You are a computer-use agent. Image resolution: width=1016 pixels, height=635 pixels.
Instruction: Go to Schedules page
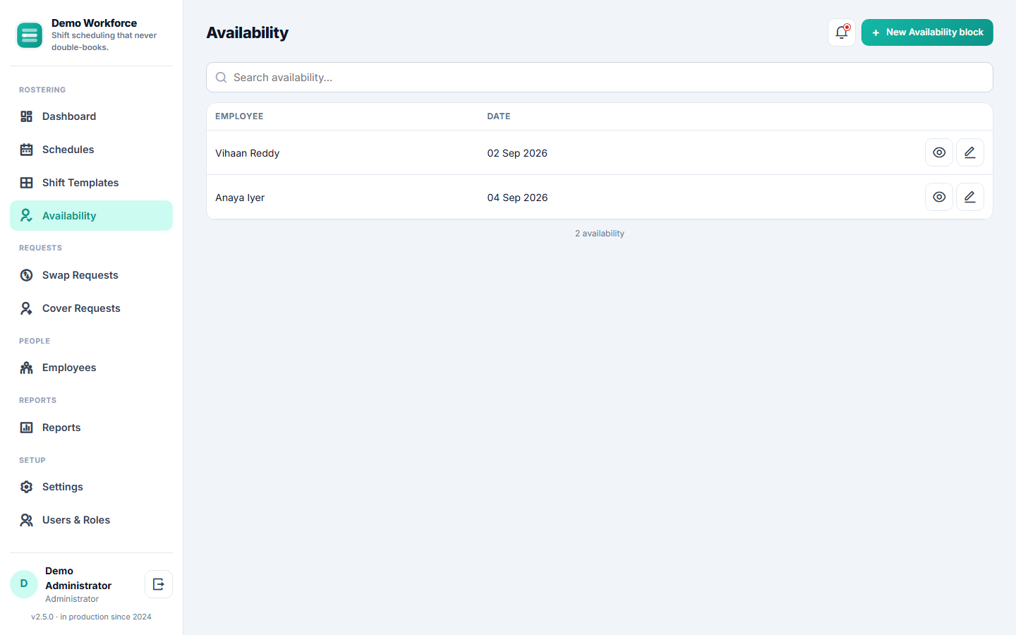click(91, 150)
